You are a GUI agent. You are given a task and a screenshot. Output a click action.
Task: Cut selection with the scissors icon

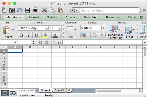coord(45,10)
